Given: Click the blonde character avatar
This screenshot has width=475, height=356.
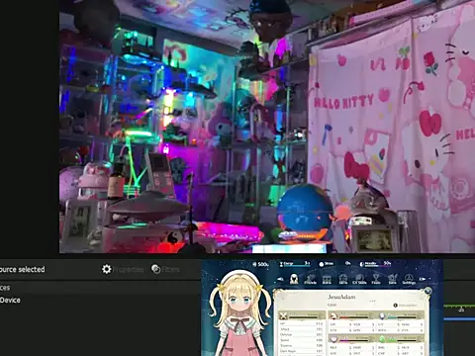Looking at the screenshot, I should coord(240,313).
